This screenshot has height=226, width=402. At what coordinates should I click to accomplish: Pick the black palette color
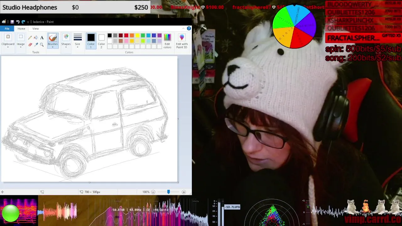[110, 35]
